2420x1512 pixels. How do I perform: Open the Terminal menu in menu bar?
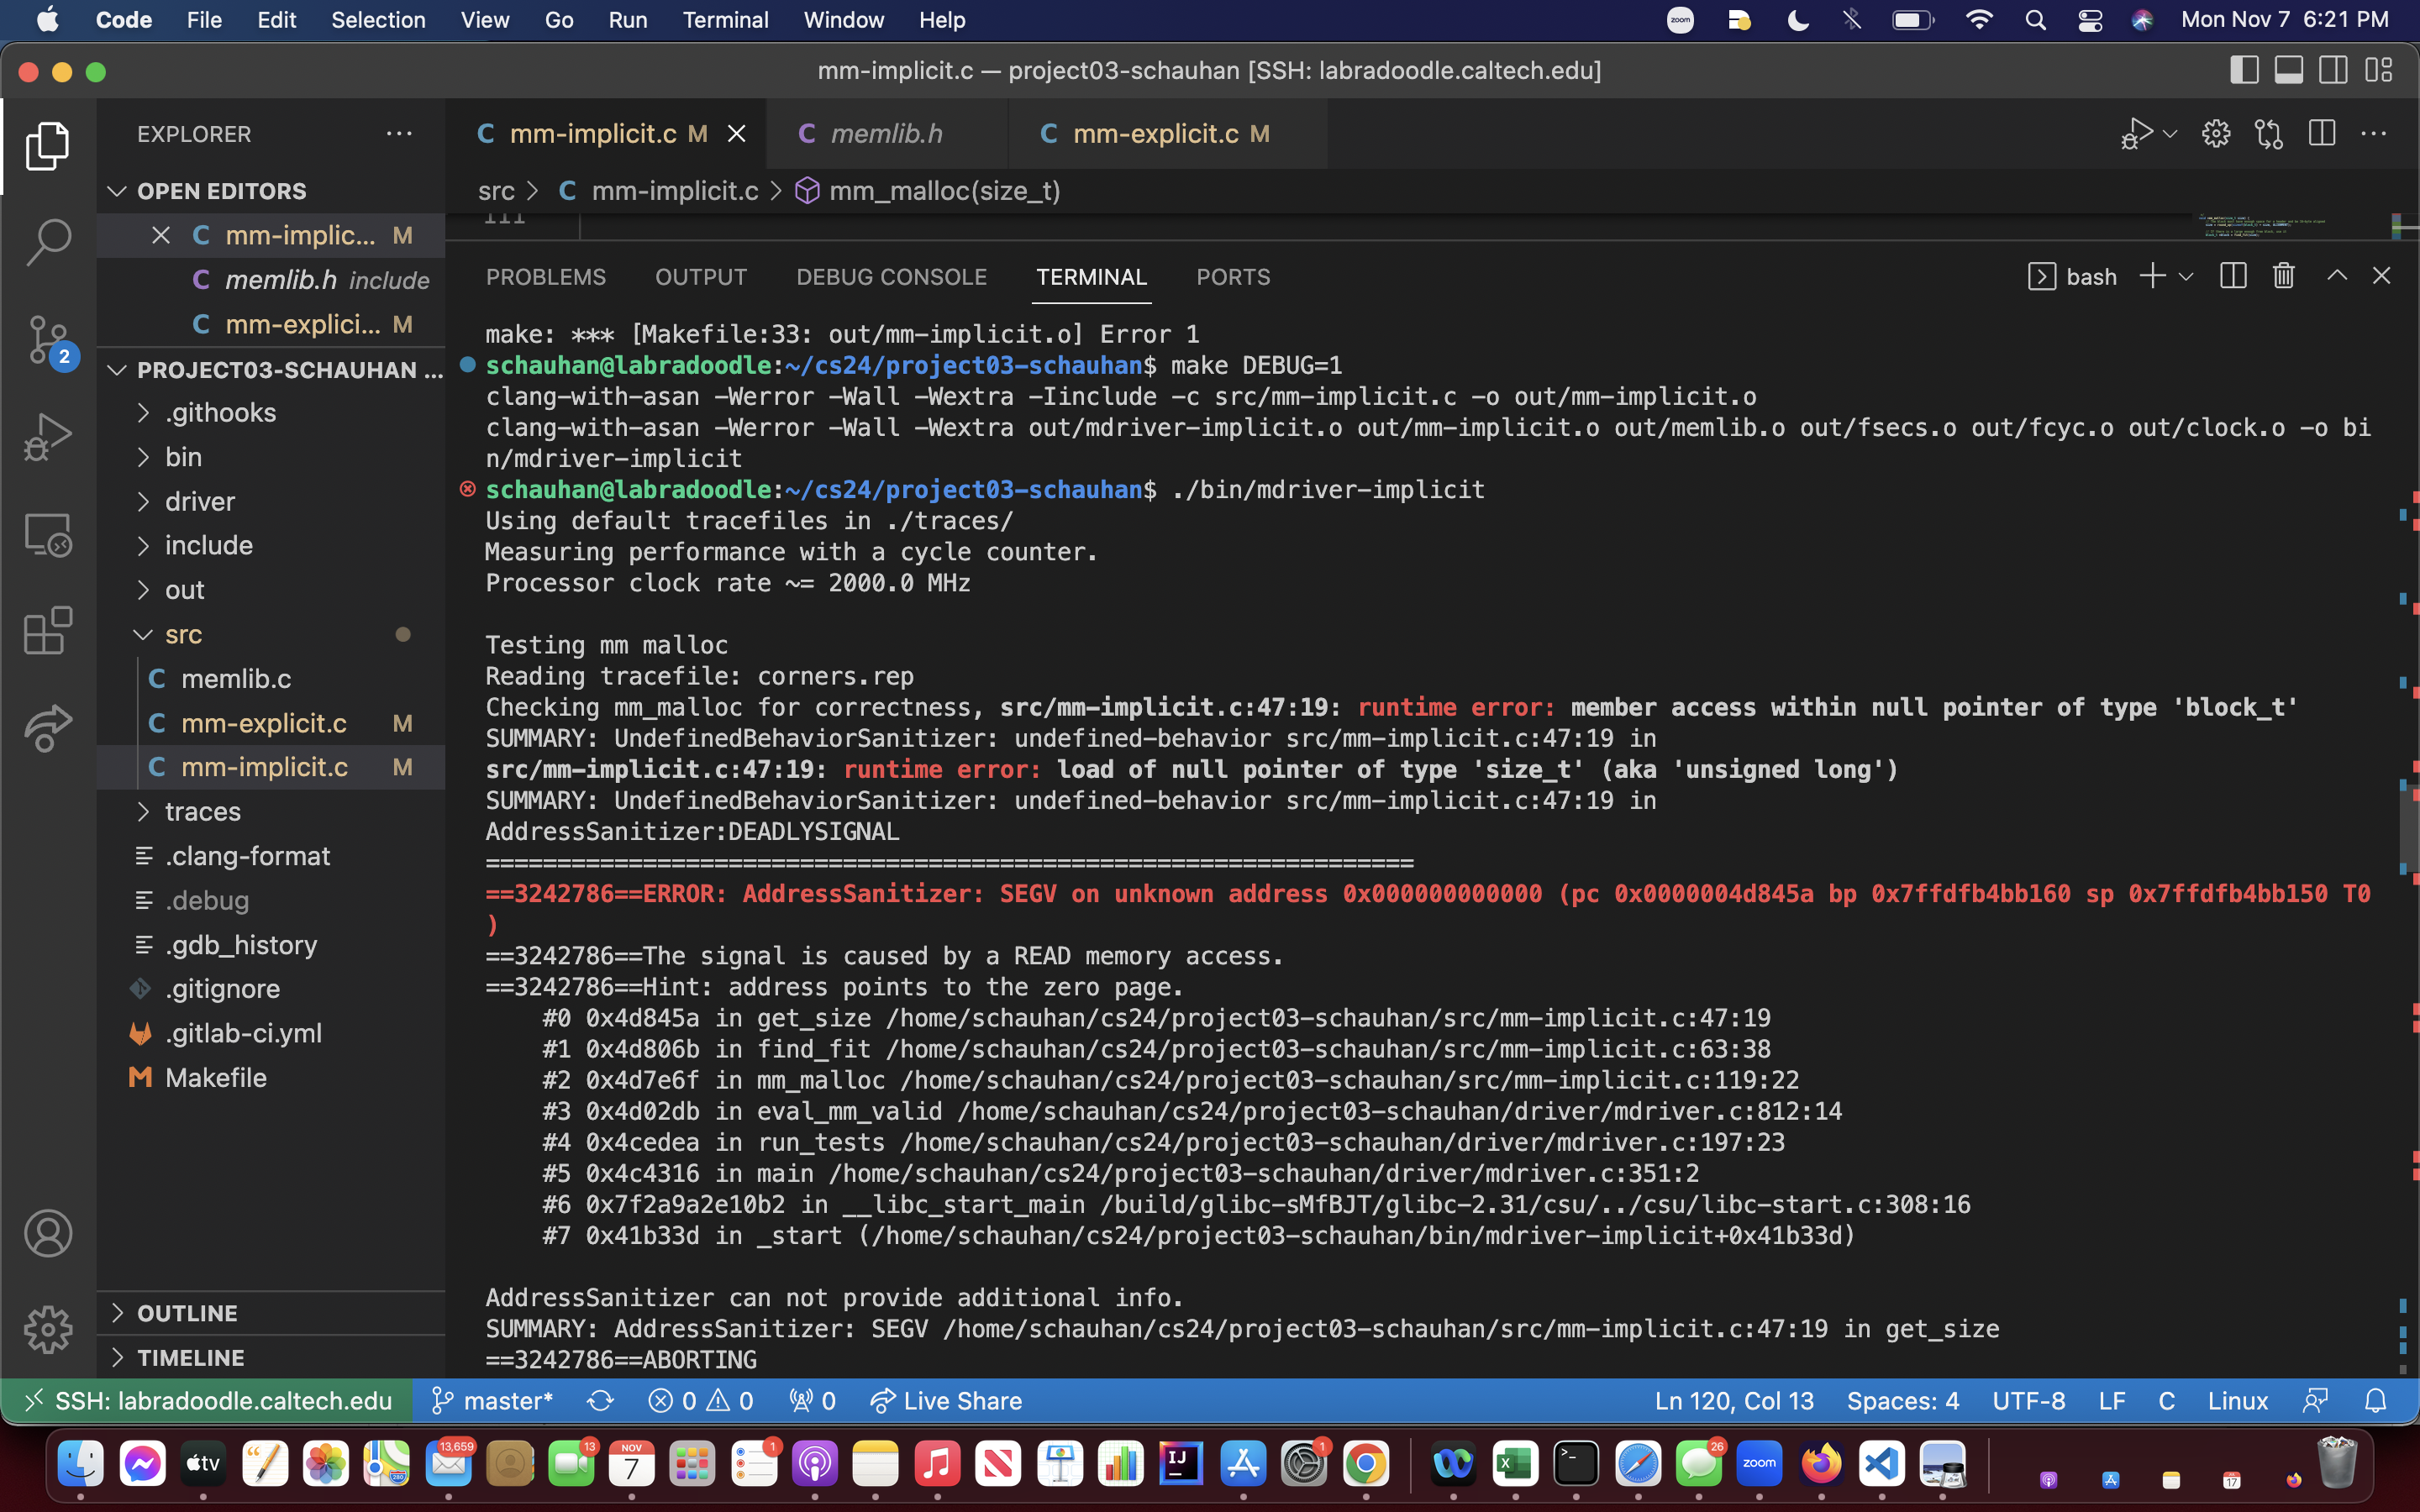pos(725,20)
